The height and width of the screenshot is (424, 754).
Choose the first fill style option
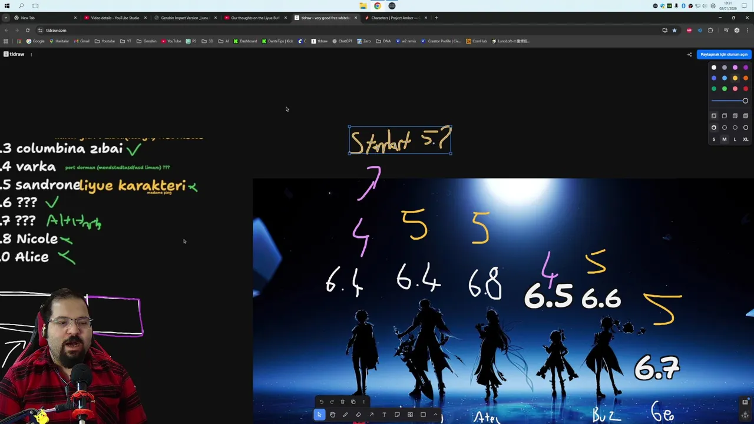click(714, 116)
